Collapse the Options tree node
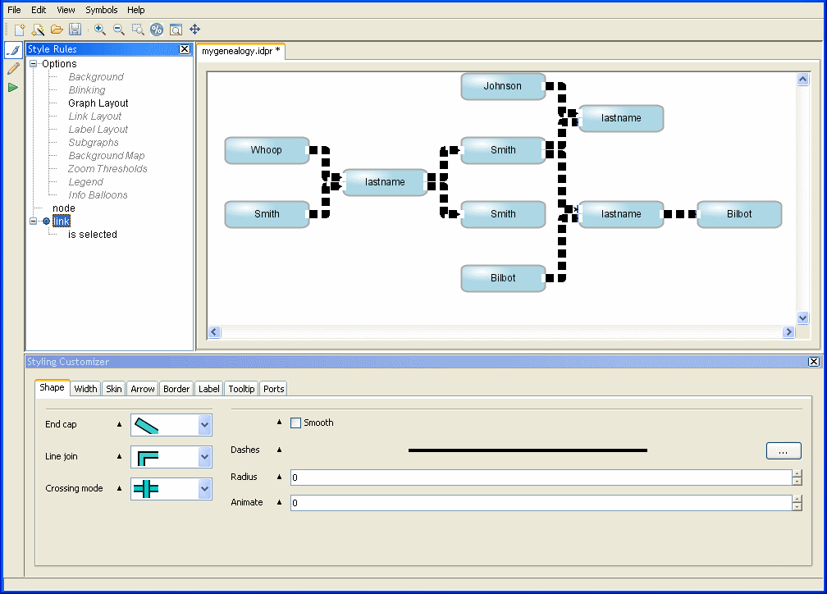 tap(34, 64)
